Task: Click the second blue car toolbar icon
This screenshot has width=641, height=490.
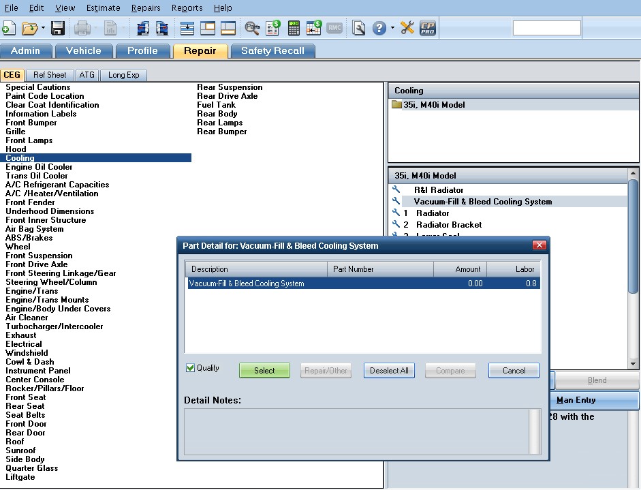Action: pyautogui.click(x=162, y=28)
